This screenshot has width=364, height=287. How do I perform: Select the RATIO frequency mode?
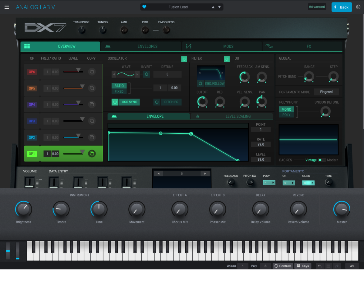(x=119, y=86)
